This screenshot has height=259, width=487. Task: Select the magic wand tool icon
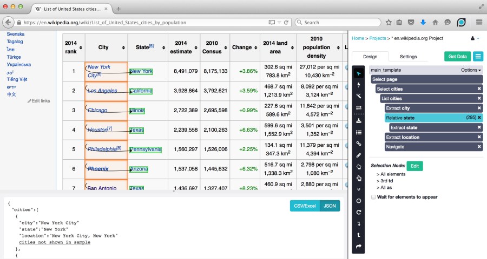(x=359, y=97)
